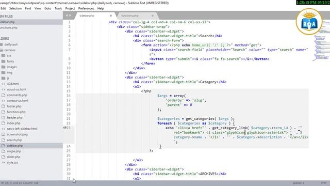
Task: Click the Search h4 title line
Action: 177,36
